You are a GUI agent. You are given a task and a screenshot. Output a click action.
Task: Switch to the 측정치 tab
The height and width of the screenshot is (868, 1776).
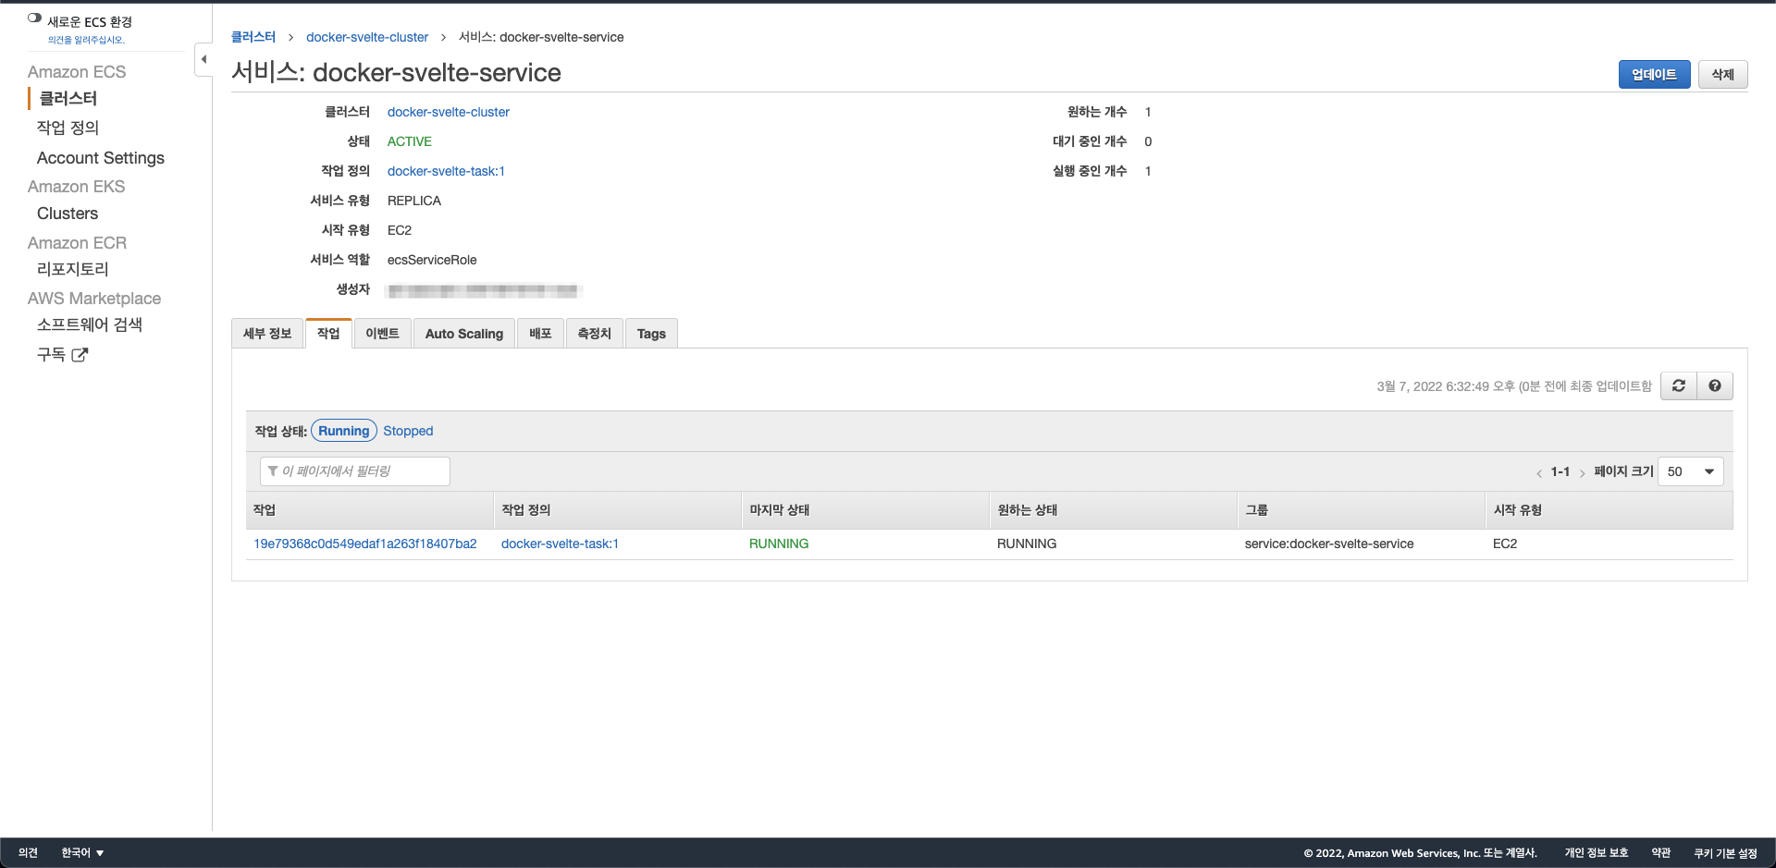tap(594, 334)
